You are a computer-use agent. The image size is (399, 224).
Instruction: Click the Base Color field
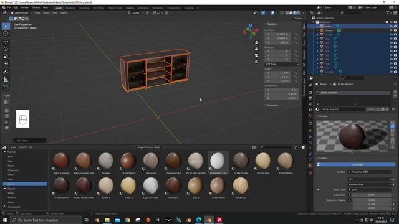pos(369,190)
